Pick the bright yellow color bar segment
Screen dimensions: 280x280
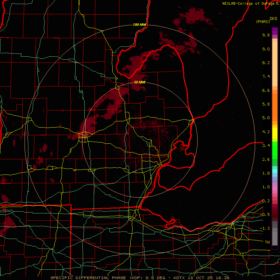pyautogui.click(x=275, y=133)
